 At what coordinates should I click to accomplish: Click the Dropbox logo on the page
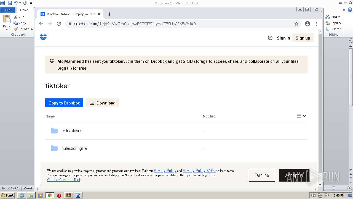43,37
